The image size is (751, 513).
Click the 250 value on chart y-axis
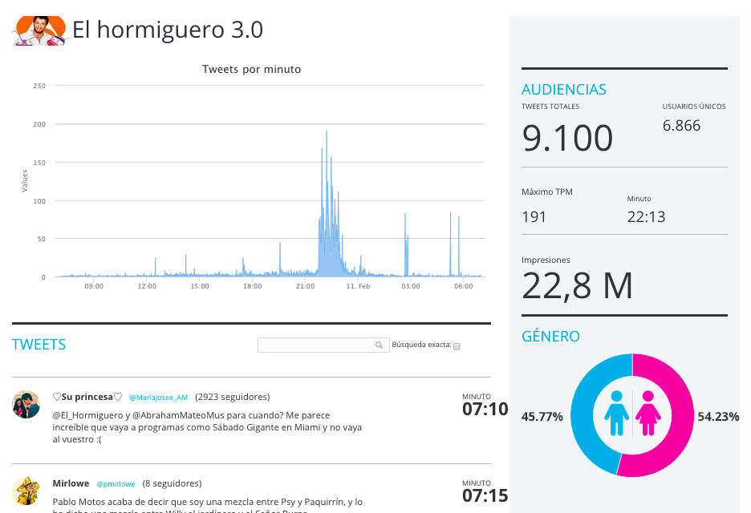tap(39, 86)
